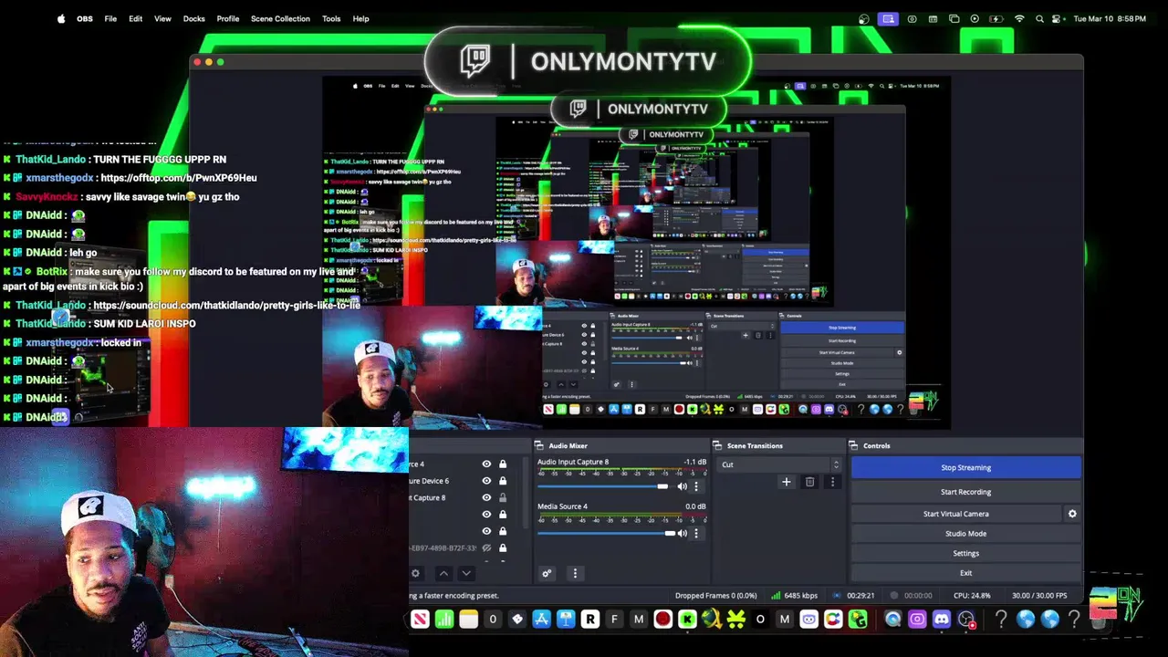Click Start Virtual Camera button

(x=955, y=514)
